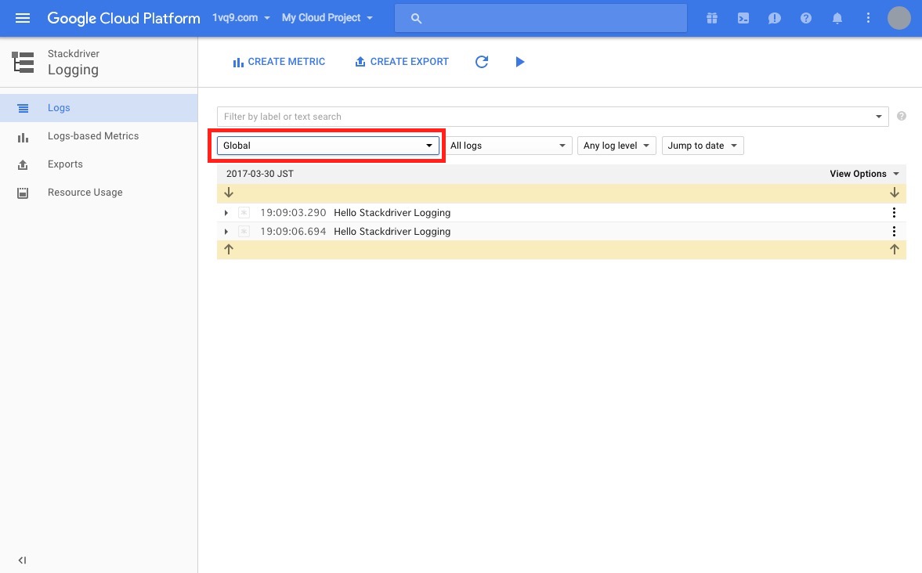Click severity icon of 19:09:03.290 entry
Screen dimensions: 922x573
point(244,213)
